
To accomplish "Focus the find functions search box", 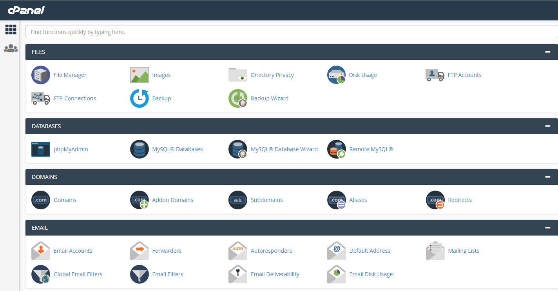I will coord(292,32).
